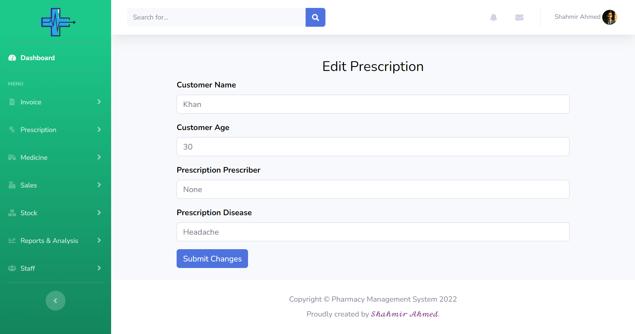
Task: Click the Search for... text box
Action: click(216, 17)
